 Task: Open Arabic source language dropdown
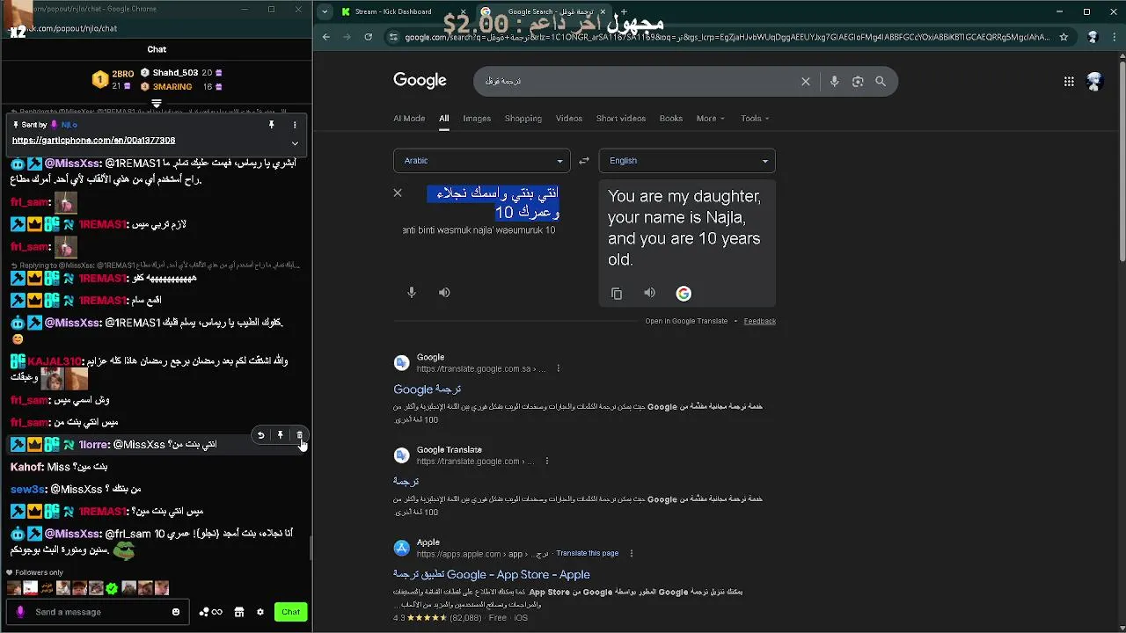pyautogui.click(x=482, y=161)
